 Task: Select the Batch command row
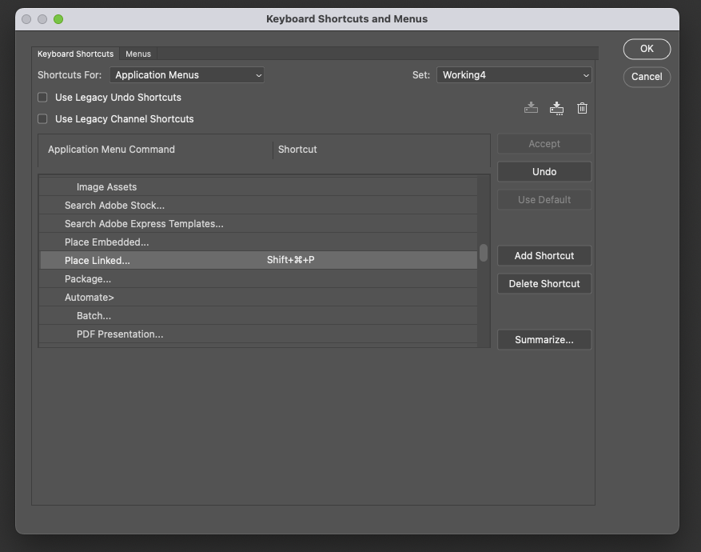[x=94, y=315]
